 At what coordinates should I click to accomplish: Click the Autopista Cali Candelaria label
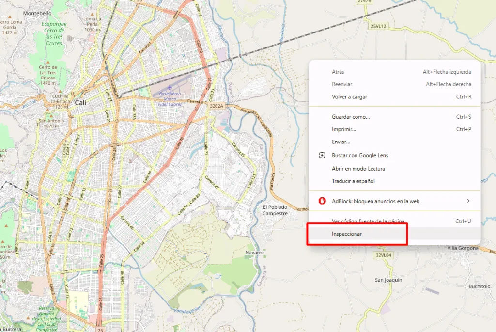(x=257, y=122)
